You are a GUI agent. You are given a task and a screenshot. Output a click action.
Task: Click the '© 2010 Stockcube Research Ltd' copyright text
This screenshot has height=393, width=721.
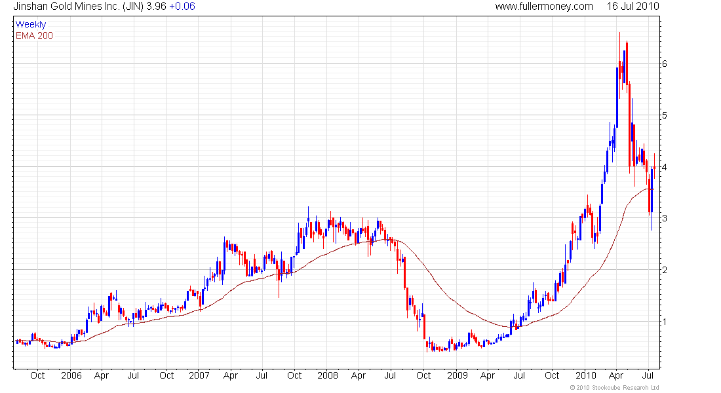click(614, 388)
